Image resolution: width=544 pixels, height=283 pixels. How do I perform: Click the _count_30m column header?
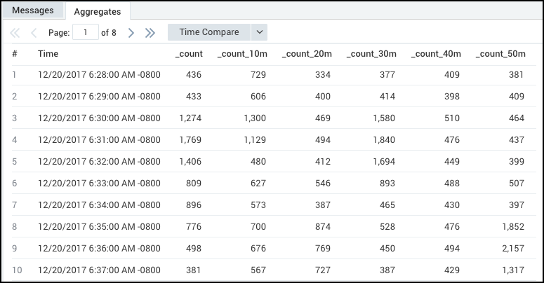tap(371, 54)
